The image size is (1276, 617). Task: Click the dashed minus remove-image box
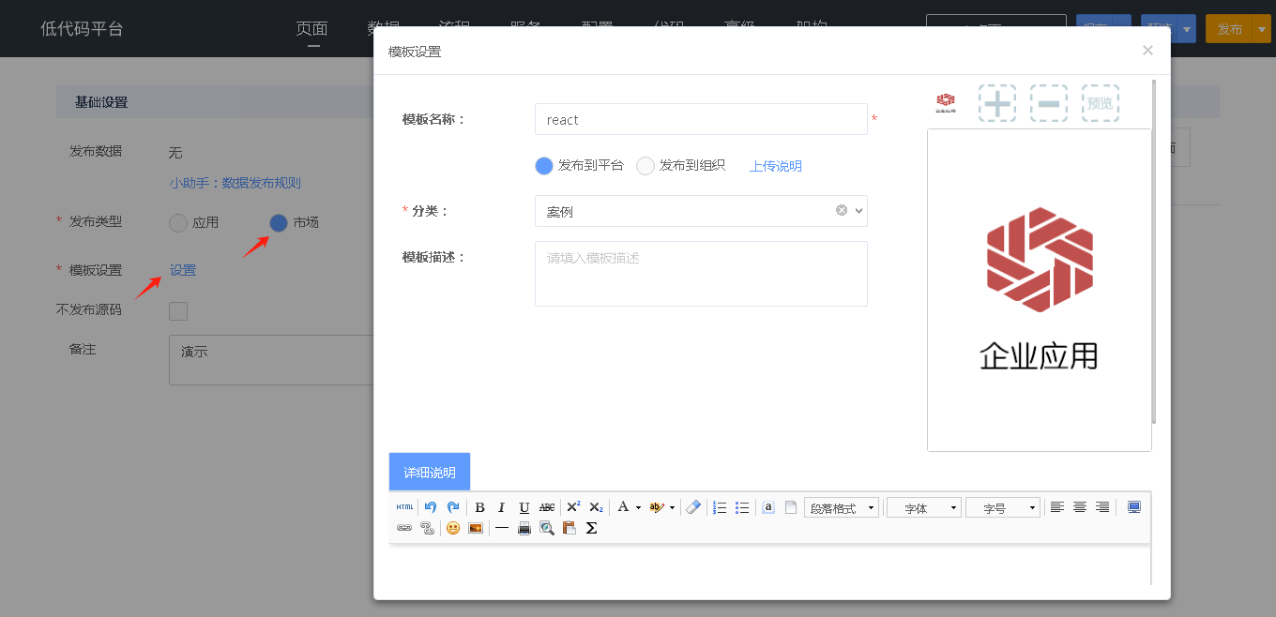click(x=1049, y=103)
